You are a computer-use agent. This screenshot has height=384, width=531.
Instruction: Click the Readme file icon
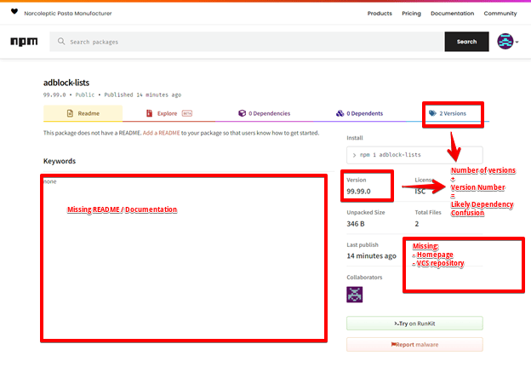click(70, 113)
